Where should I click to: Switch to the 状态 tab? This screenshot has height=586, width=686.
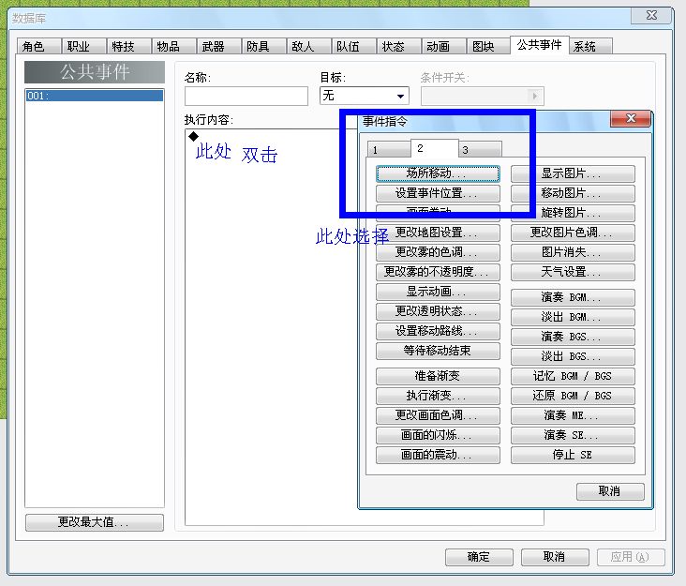pos(399,46)
